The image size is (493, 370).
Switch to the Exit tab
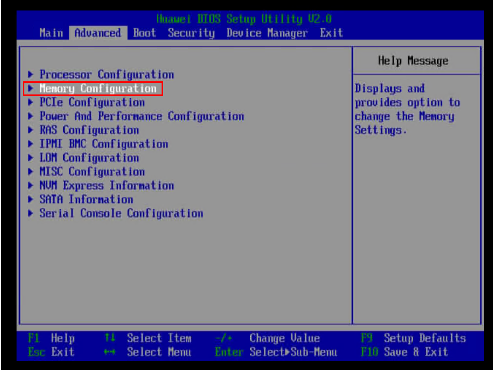[x=331, y=33]
